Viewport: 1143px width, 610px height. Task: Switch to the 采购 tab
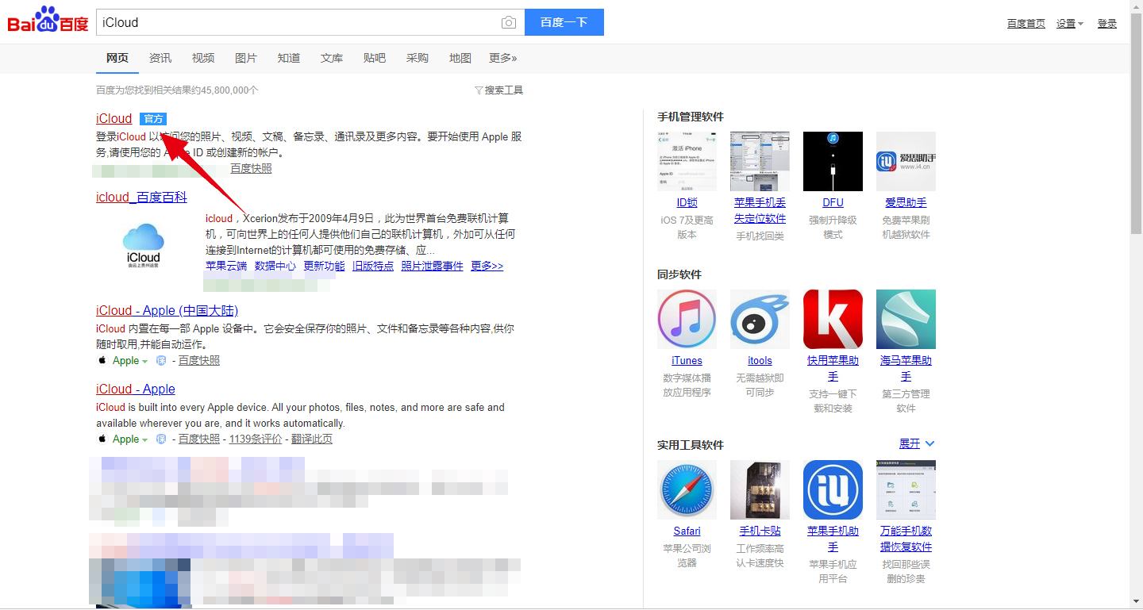tap(418, 58)
